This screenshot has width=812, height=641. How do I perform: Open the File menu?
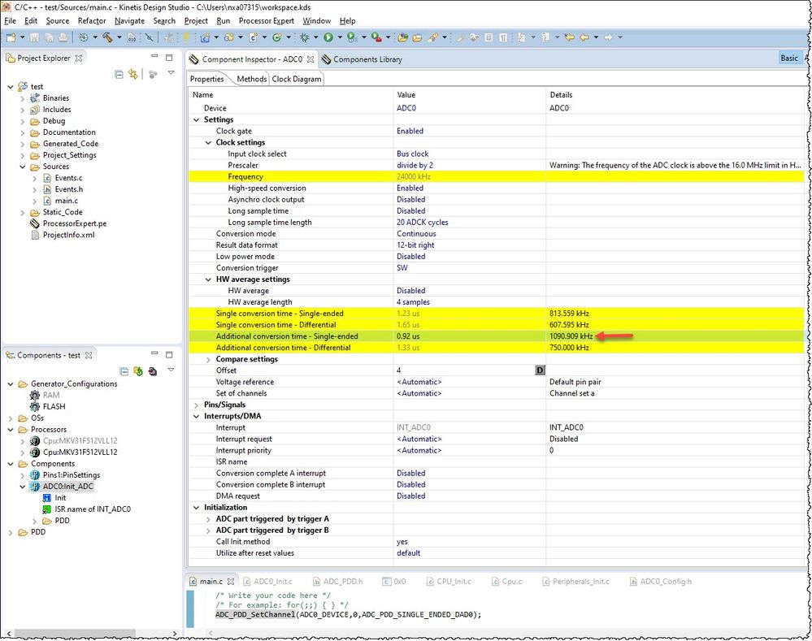pos(10,20)
